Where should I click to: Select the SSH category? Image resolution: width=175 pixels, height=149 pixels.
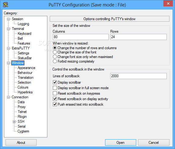pyautogui.click(x=21, y=122)
